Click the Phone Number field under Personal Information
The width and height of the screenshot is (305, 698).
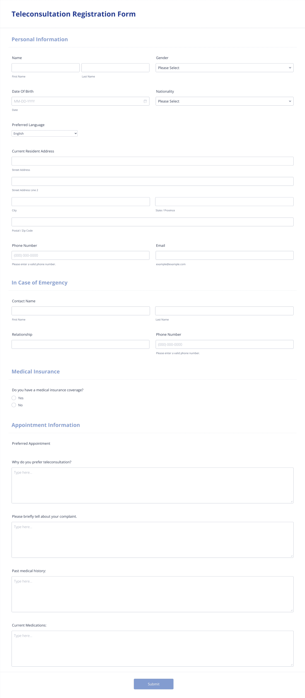[x=81, y=255]
